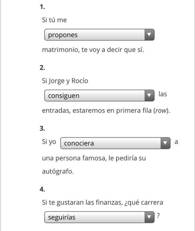Click question number 1 label
Viewport: 195px width, 231px height.
(x=42, y=7)
